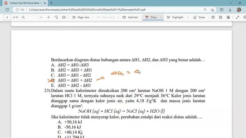
Task: Click option D. ΔH3 = ΔH1 + ΔH2
Action: 71,80
